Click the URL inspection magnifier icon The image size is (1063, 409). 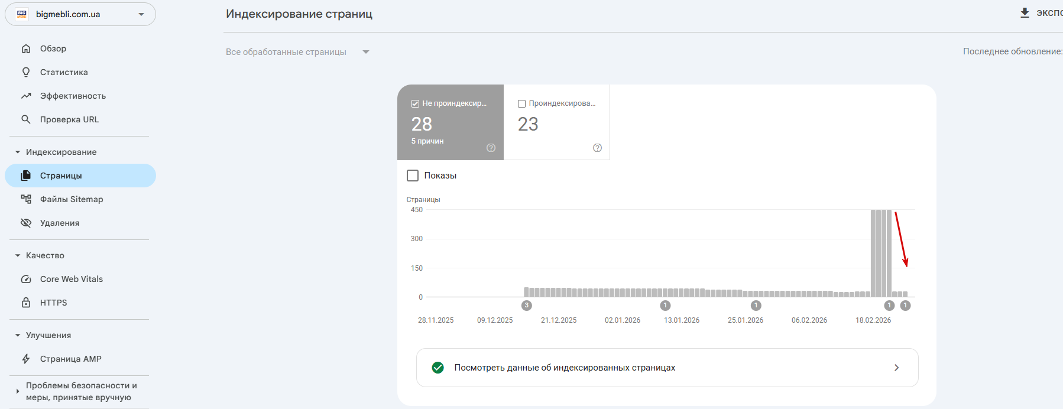pyautogui.click(x=26, y=119)
